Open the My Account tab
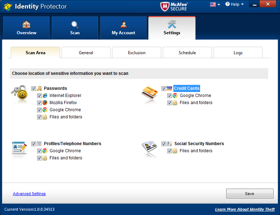Screen dimensions: 280x215 coord(123,28)
